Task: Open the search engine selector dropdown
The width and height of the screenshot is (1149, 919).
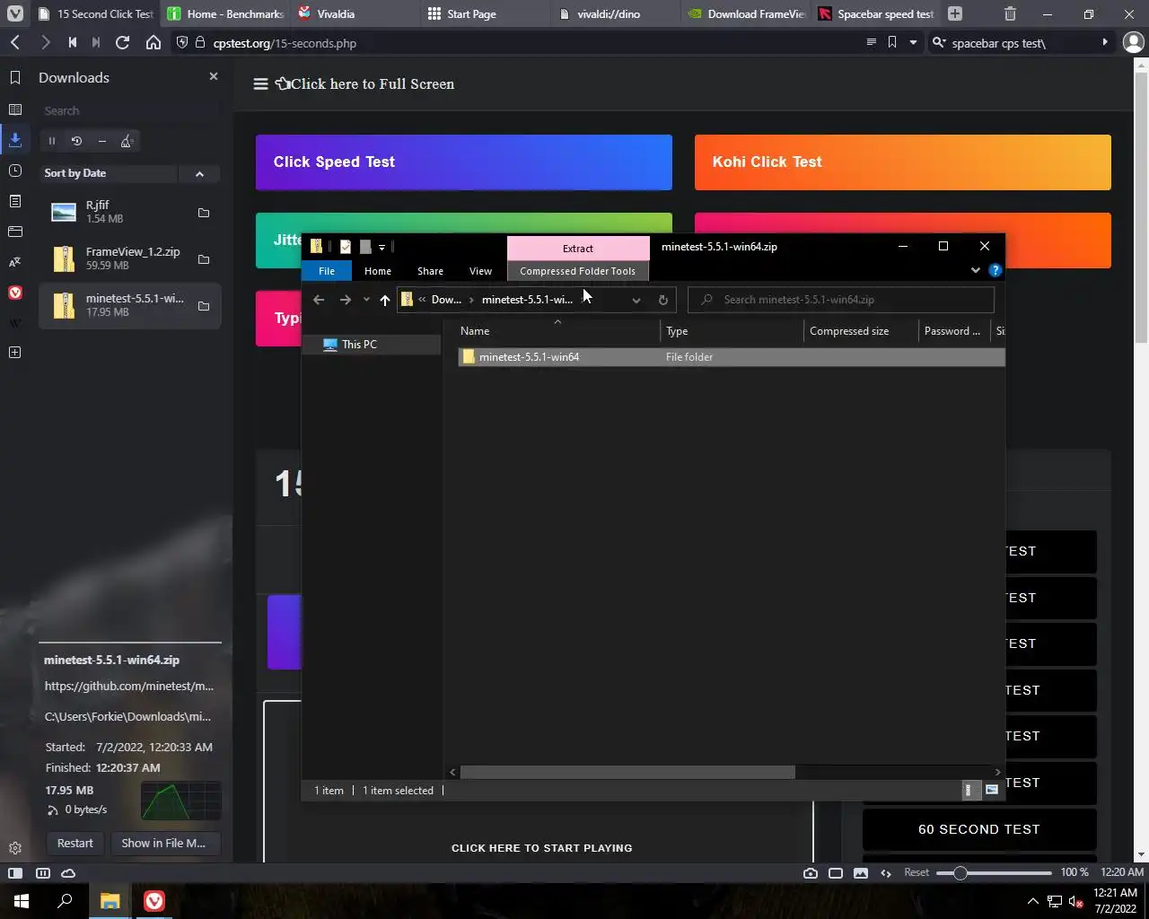Action: [939, 42]
